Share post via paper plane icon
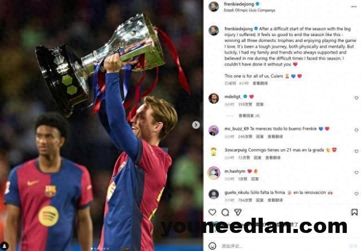The image size is (361, 251). point(238,212)
